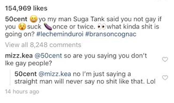Click the eyes emoji in caption
This screenshot has width=174, height=103.
[x=102, y=27]
